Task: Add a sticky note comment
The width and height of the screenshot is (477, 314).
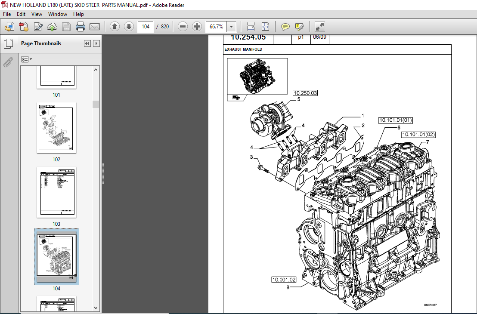Action: [285, 27]
